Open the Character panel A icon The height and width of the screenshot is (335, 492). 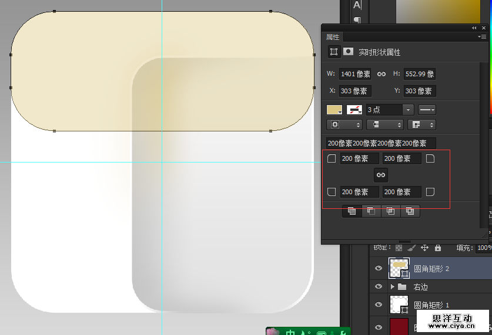357,5
